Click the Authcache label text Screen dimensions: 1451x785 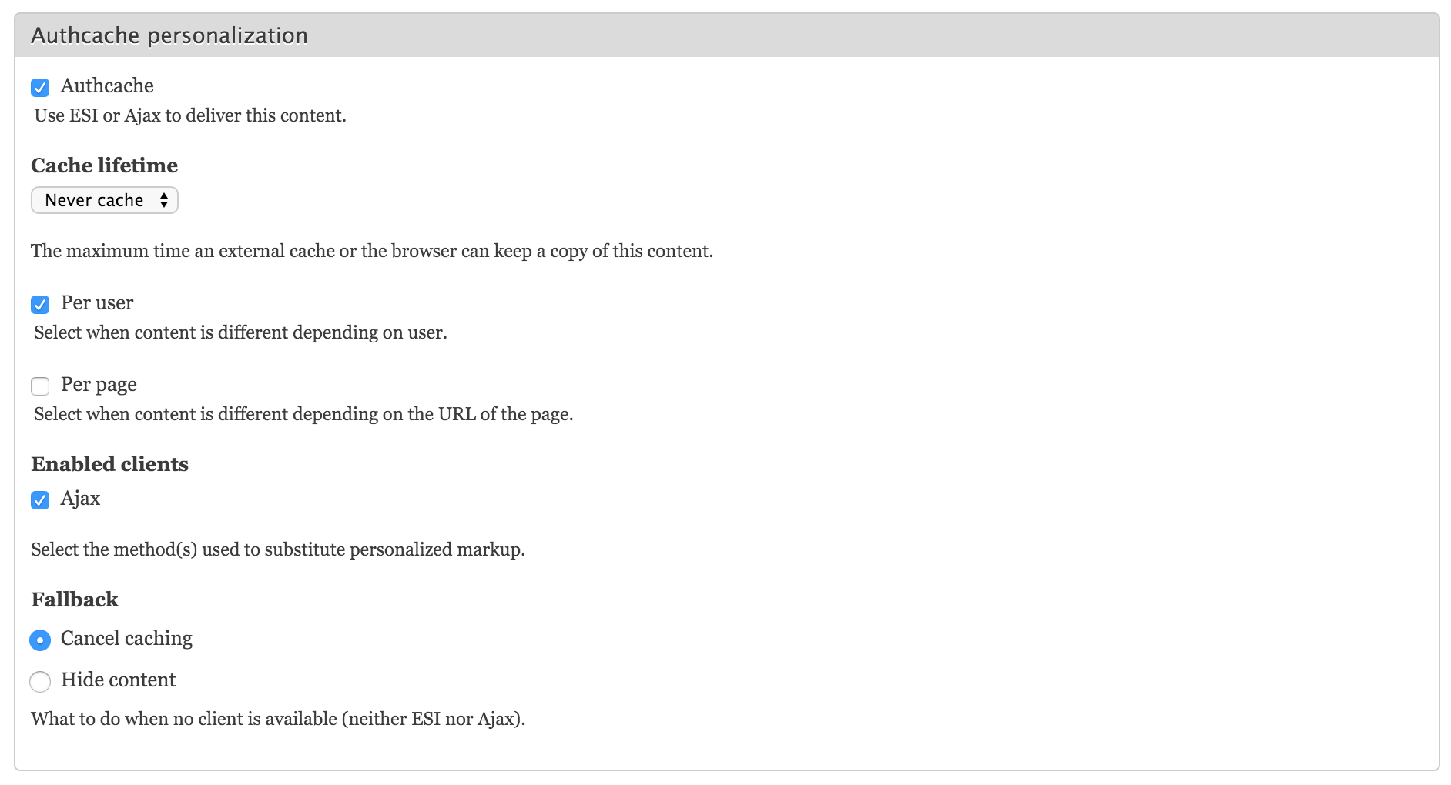pyautogui.click(x=107, y=85)
